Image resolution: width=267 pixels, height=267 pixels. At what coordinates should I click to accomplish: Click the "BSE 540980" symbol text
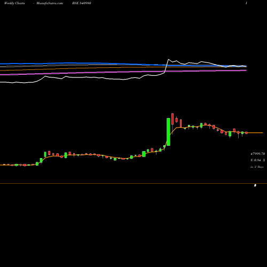82,3
